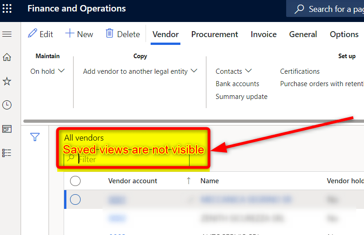Screen dimensions: 364x235
Task: Expand Add vendor to another legal entity
Action: 140,71
